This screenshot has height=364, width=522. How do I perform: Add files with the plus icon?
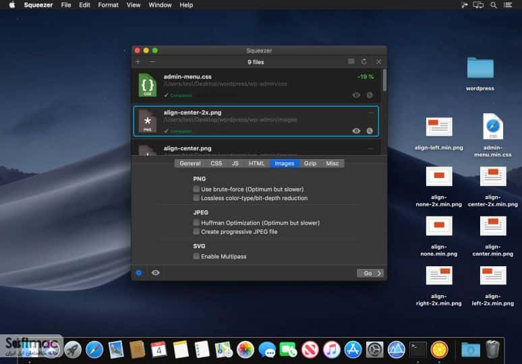click(x=138, y=62)
